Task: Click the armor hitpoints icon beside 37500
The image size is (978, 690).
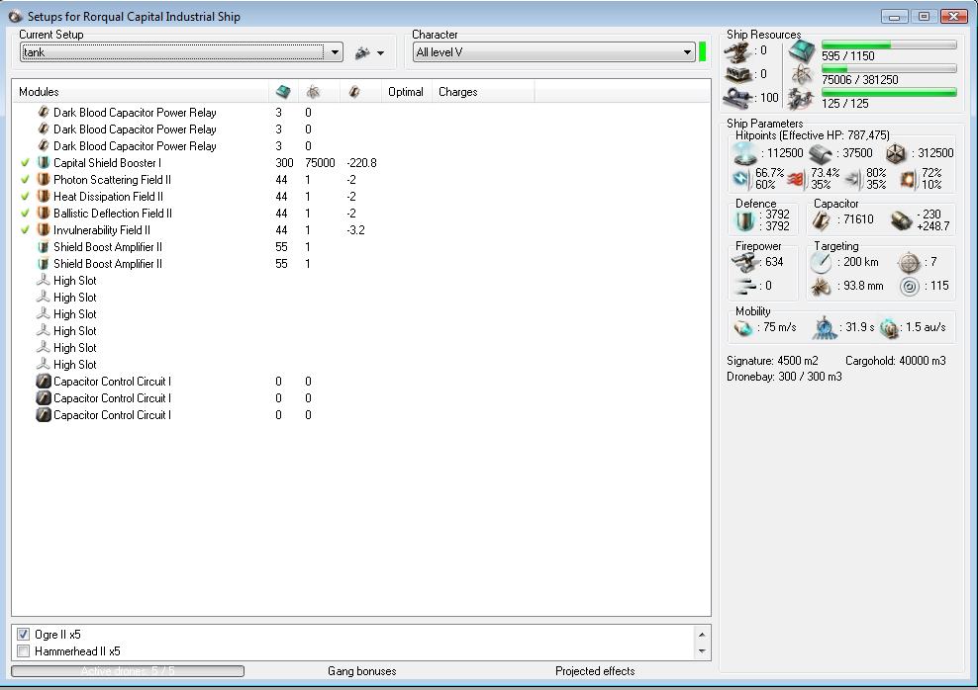Action: tap(821, 154)
